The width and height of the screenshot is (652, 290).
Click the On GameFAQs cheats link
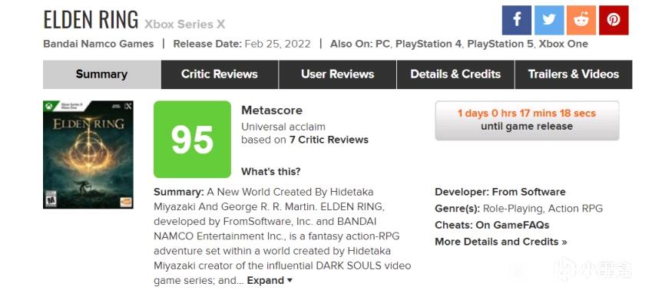521,226
